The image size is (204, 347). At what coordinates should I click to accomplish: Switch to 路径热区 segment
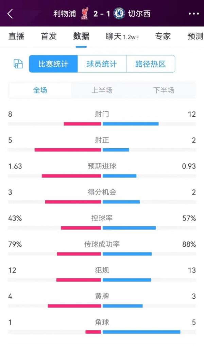pyautogui.click(x=150, y=64)
